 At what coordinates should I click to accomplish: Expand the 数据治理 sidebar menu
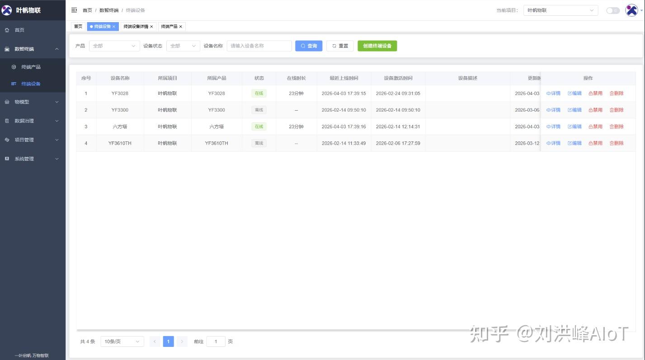click(x=33, y=121)
